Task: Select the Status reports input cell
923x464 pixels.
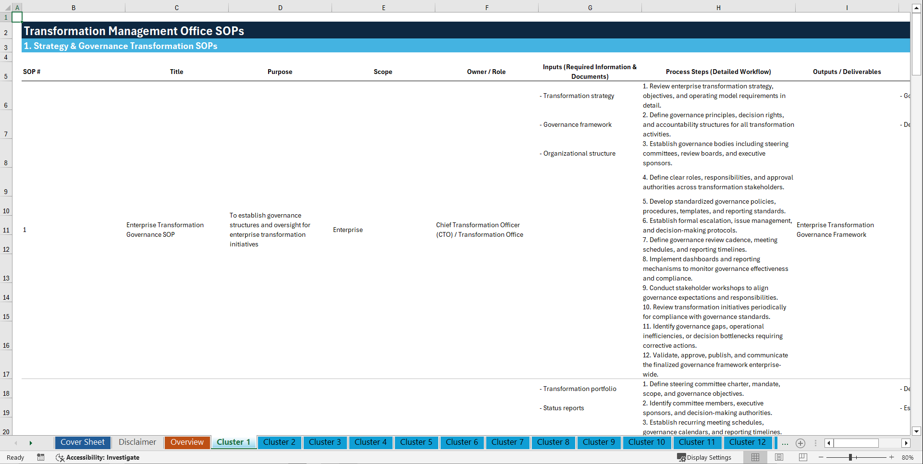Action: [x=590, y=408]
